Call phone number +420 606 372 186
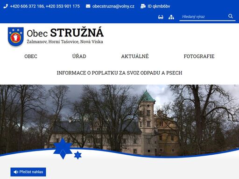This screenshot has width=239, height=179. [x=27, y=7]
